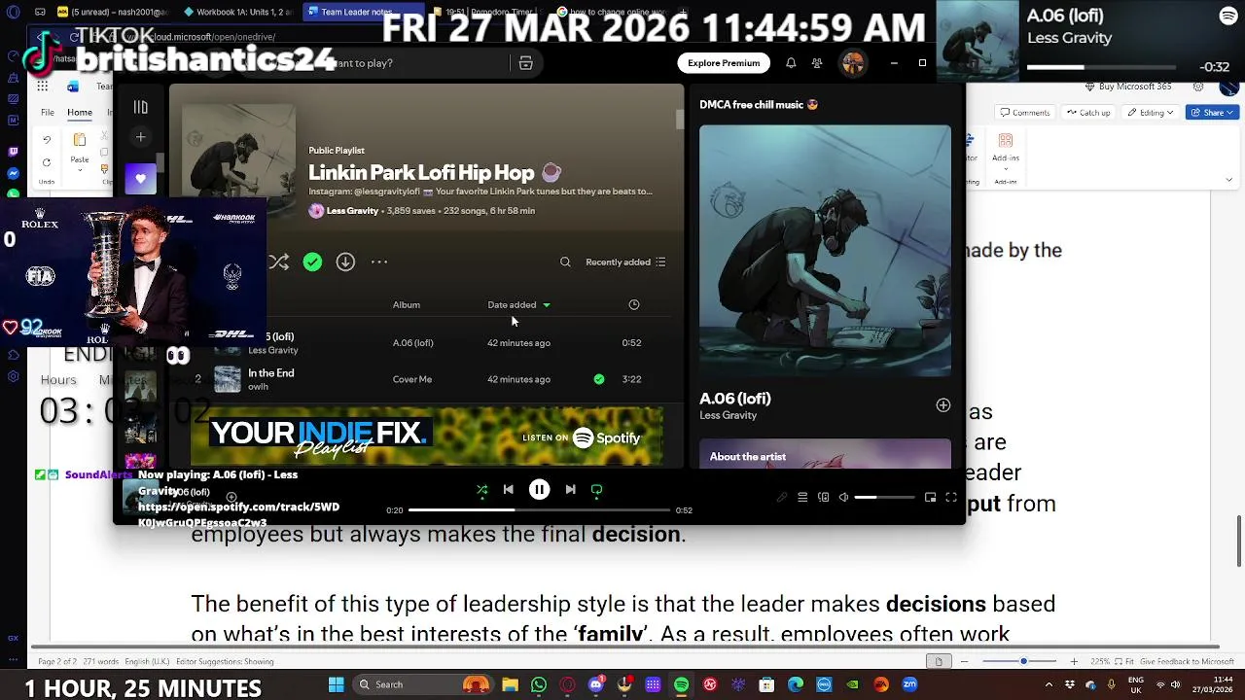
Task: Open Editing mode dropdown in Word
Action: (1151, 113)
